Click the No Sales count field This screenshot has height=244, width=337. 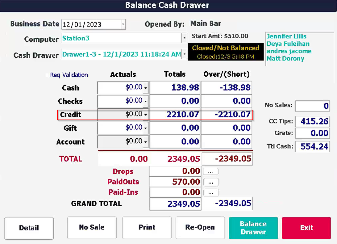(313, 106)
